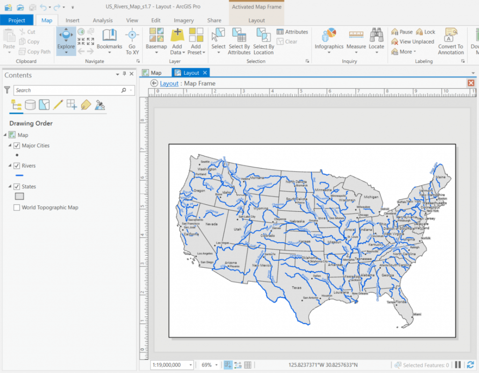Viewport: 479px width, 373px height.
Task: Open the map scale dropdown
Action: point(190,365)
